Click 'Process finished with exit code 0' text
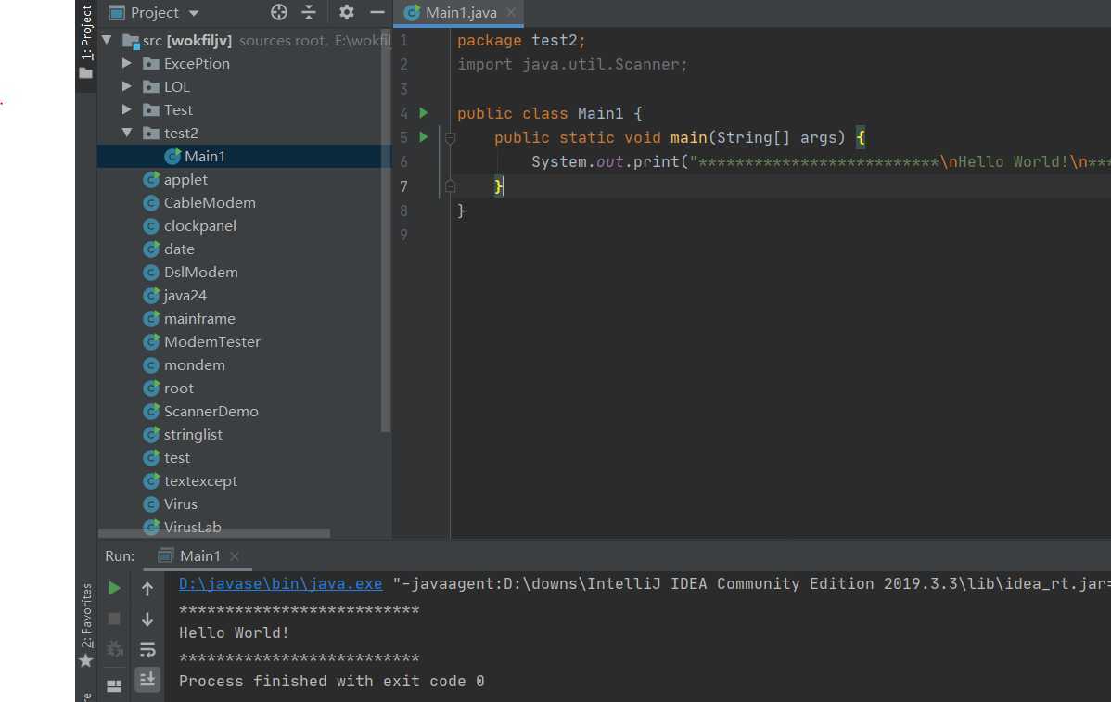This screenshot has width=1111, height=702. point(332,681)
